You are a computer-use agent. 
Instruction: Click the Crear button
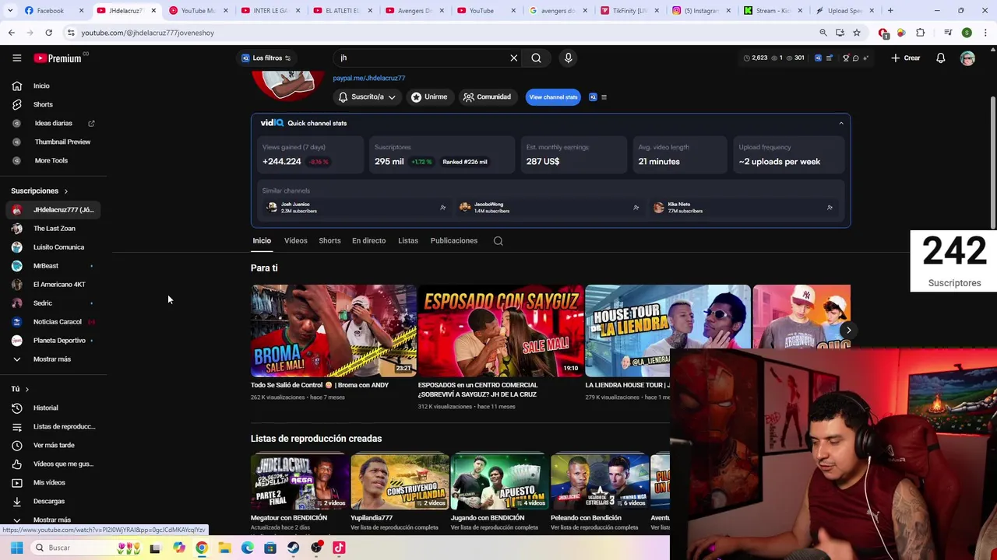point(906,58)
